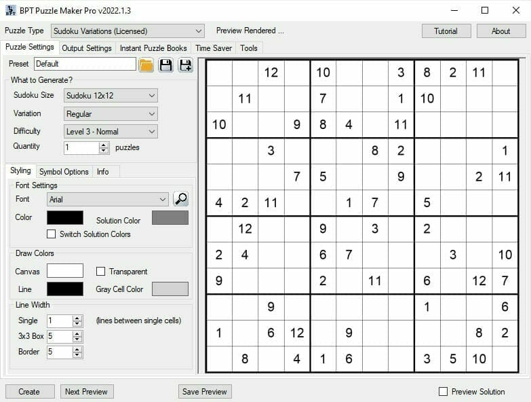This screenshot has height=402, width=531.
Task: Click the Tutorial button
Action: pyautogui.click(x=446, y=31)
